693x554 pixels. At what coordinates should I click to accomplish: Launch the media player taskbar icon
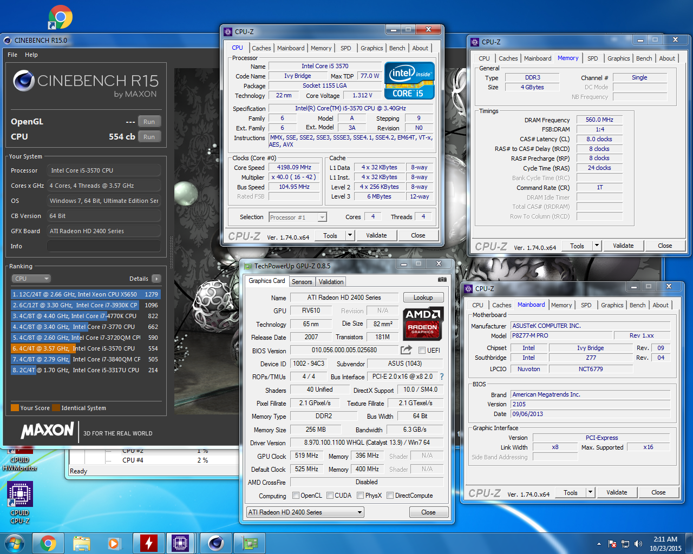click(x=114, y=543)
